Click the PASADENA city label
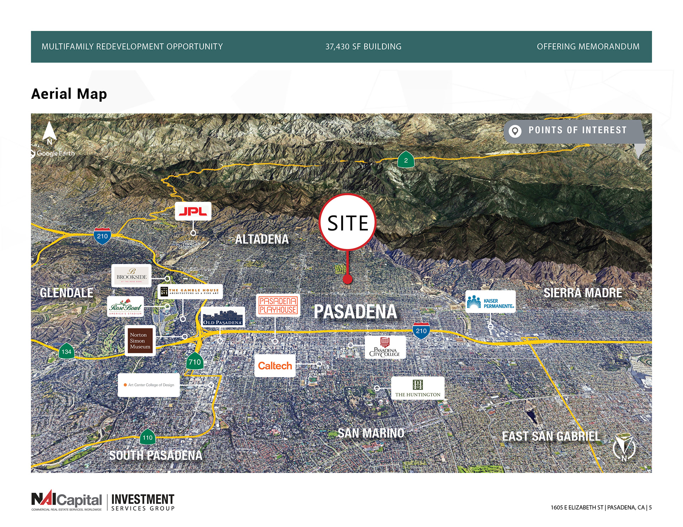Image resolution: width=683 pixels, height=527 pixels. tap(355, 312)
